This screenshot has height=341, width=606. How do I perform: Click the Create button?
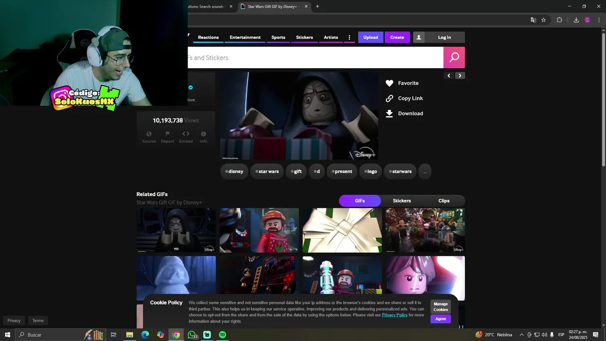click(397, 37)
